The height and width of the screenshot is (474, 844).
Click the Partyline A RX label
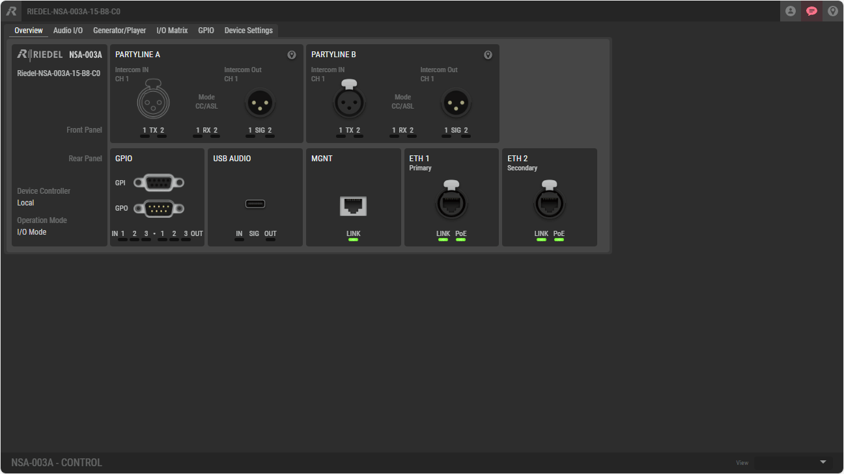206,131
